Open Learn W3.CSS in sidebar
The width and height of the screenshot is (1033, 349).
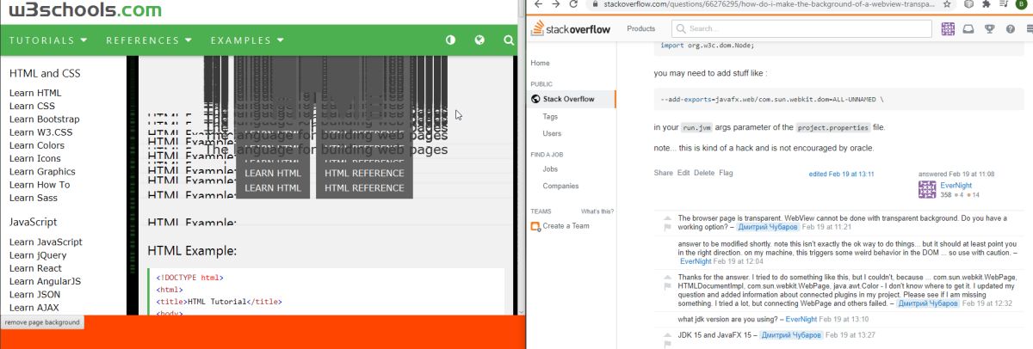click(x=41, y=132)
